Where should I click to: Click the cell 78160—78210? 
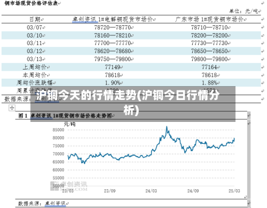coord(113,35)
